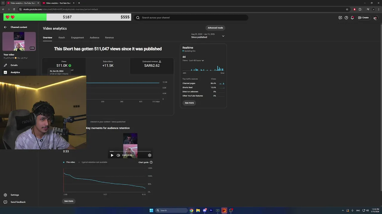Viewport: 382px width, 214px height.
Task: Click See more below the retention chart
Action: pos(69,201)
